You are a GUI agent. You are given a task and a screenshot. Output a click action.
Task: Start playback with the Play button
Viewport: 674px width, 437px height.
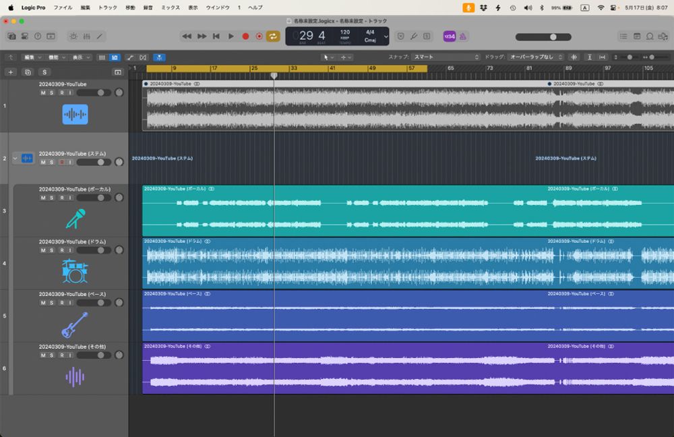tap(231, 36)
